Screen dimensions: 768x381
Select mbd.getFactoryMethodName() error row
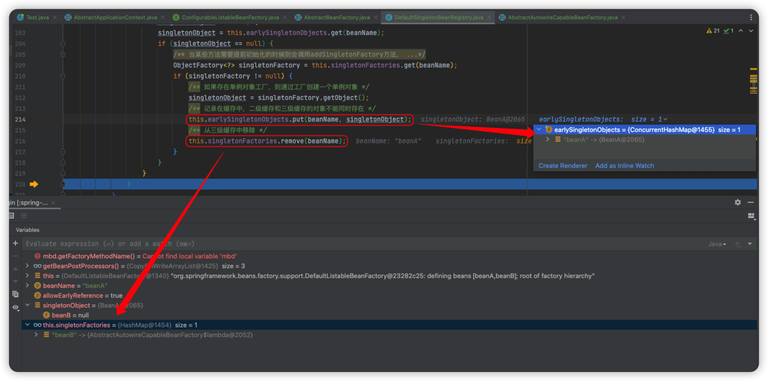[389, 256]
